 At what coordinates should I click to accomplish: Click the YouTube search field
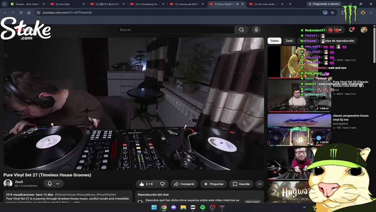175,30
